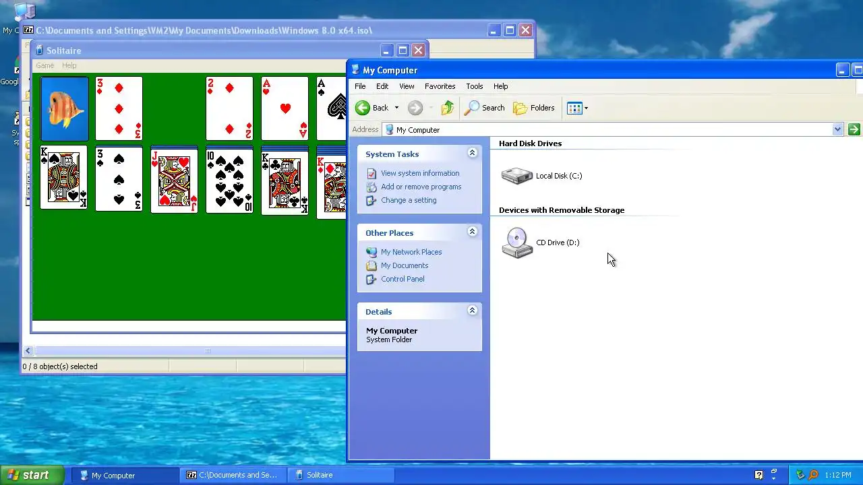
Task: Select the Local Disk (C:) drive icon
Action: point(517,176)
